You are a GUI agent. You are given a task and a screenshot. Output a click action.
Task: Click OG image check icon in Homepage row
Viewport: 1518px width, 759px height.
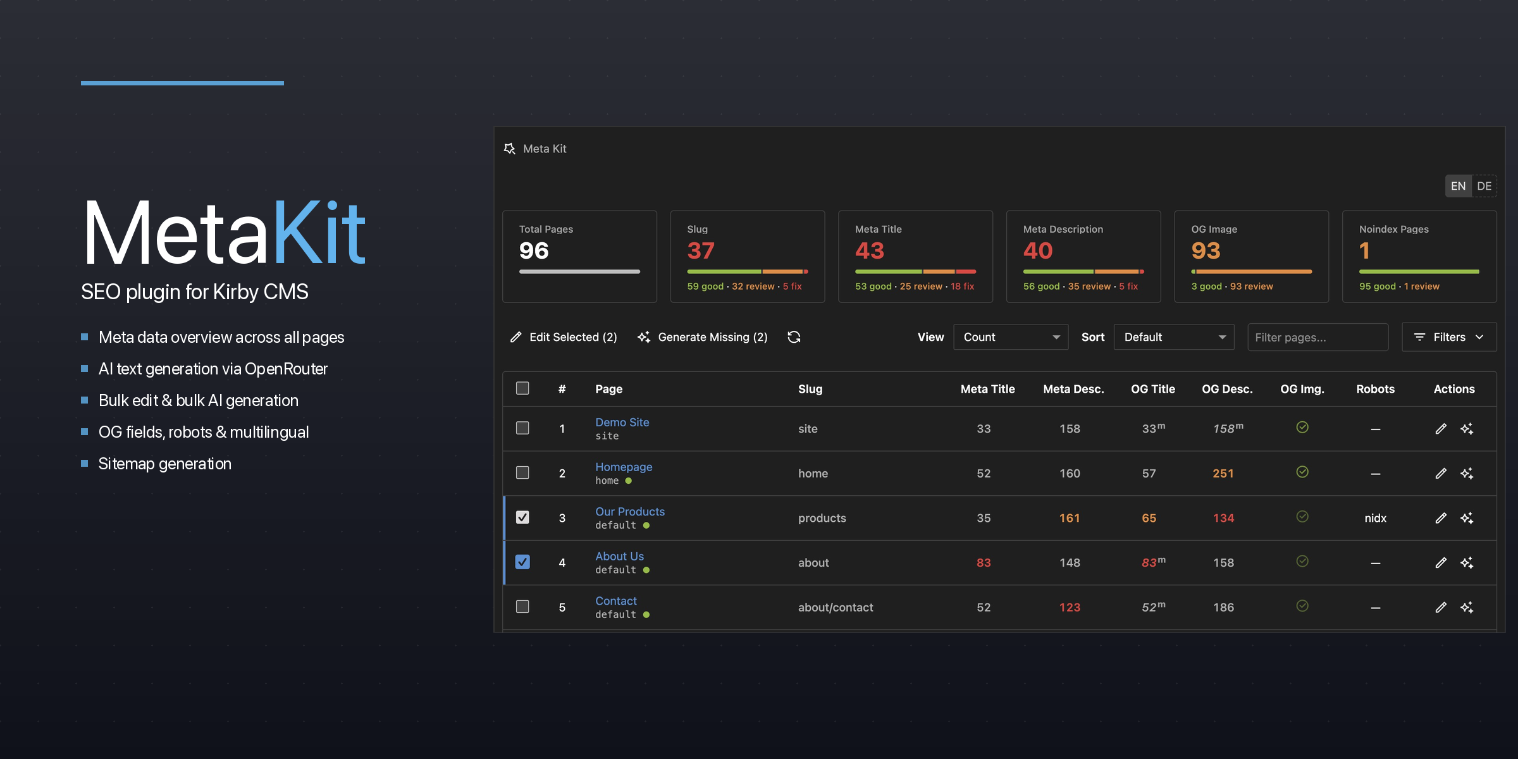[x=1302, y=472]
